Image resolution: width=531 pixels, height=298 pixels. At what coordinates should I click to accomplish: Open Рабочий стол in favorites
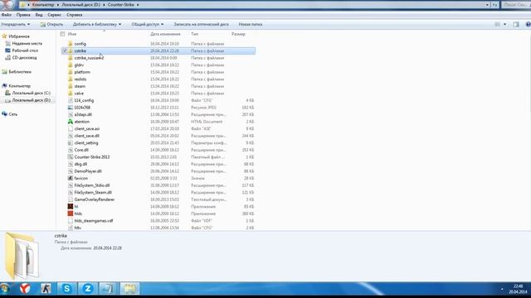(x=25, y=50)
